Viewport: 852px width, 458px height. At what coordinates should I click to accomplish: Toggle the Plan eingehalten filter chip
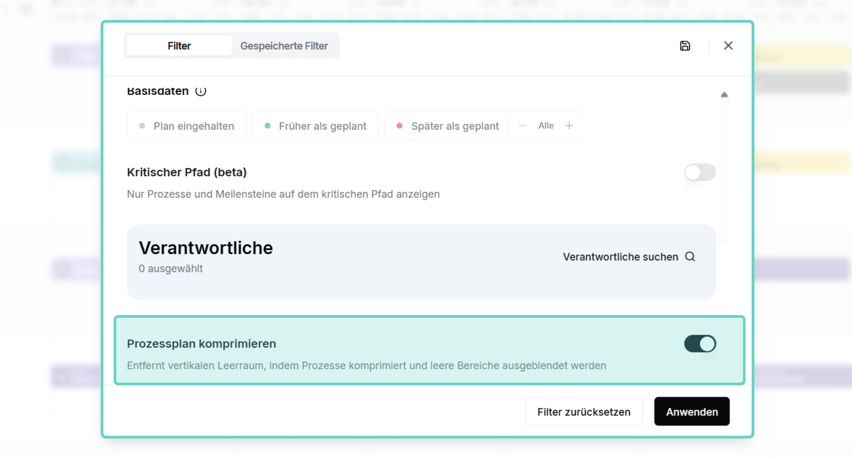pos(187,126)
